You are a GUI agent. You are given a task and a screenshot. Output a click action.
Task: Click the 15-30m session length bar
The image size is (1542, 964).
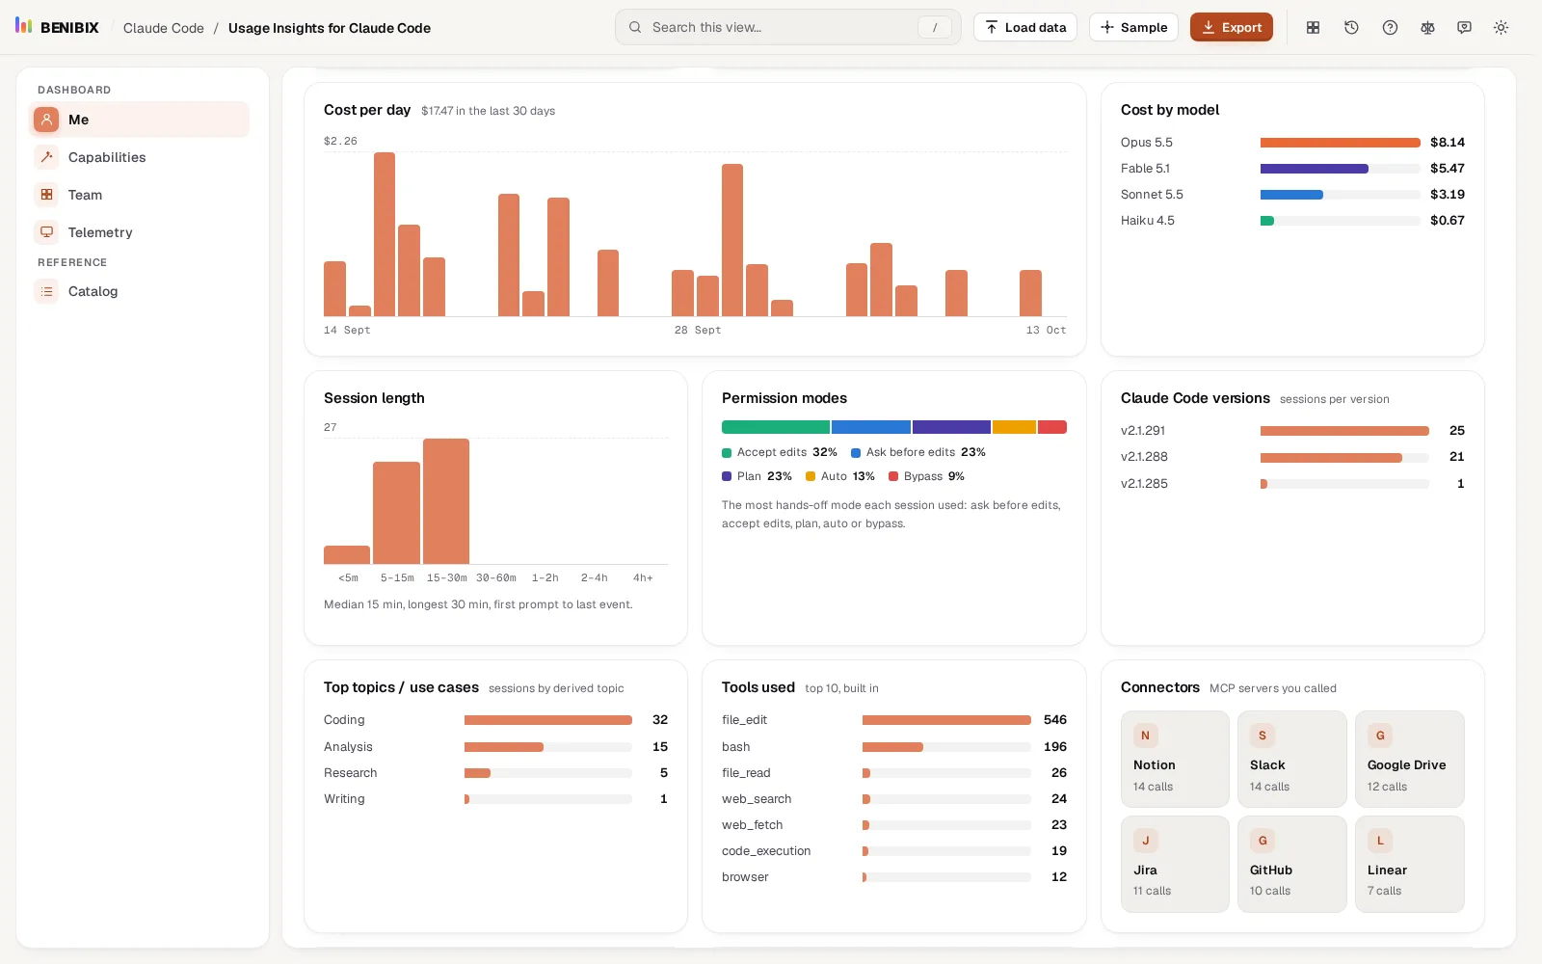coord(446,501)
